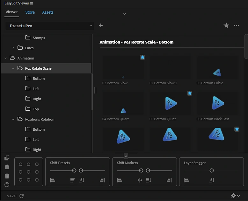
Task: Select the 04 Bottom Quart preset thumbnail
Action: click(123, 103)
